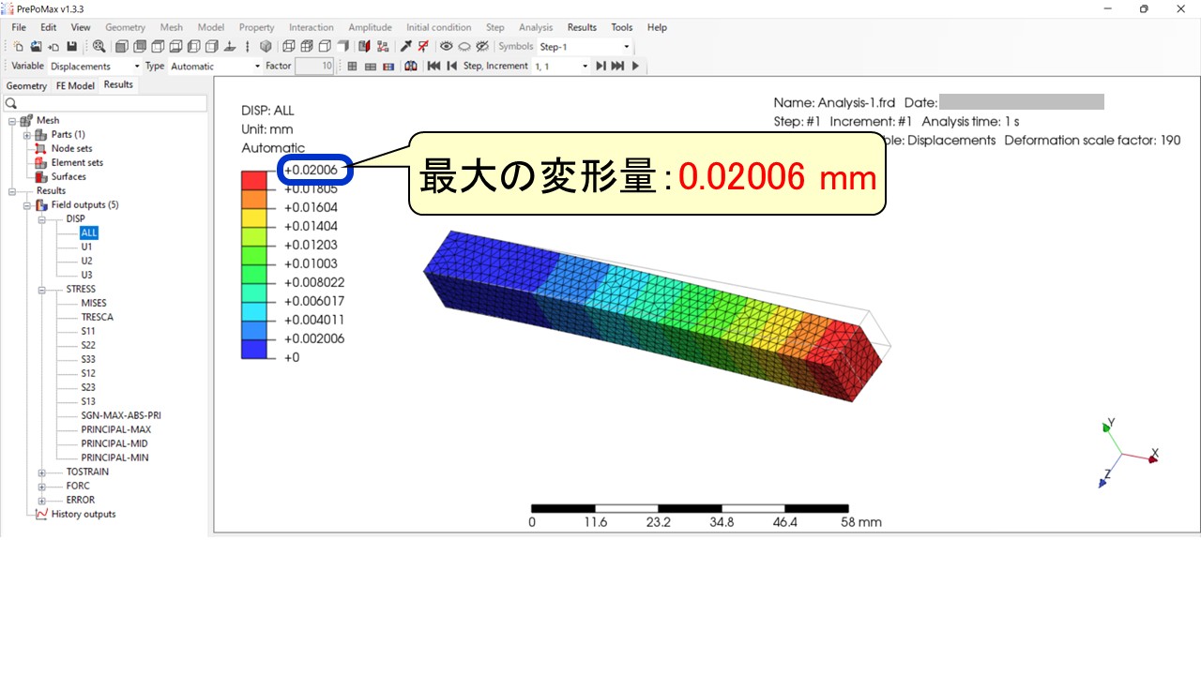Invert visible parts with crossed eye icon
Viewport: 1201px width, 675px height.
482,46
